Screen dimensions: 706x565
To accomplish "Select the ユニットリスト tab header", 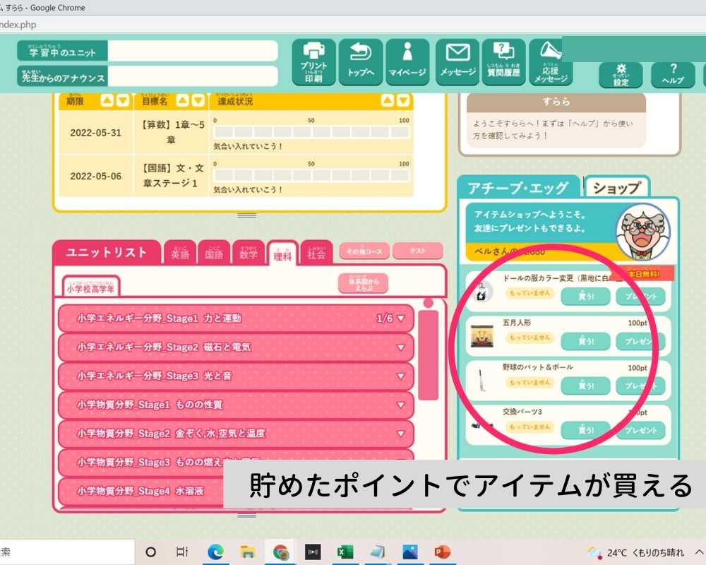I will pos(107,252).
